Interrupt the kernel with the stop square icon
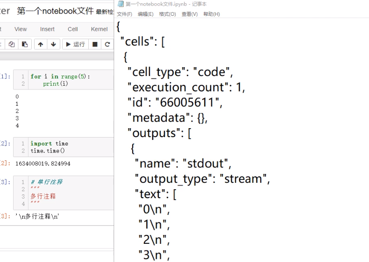 pyautogui.click(x=95, y=44)
